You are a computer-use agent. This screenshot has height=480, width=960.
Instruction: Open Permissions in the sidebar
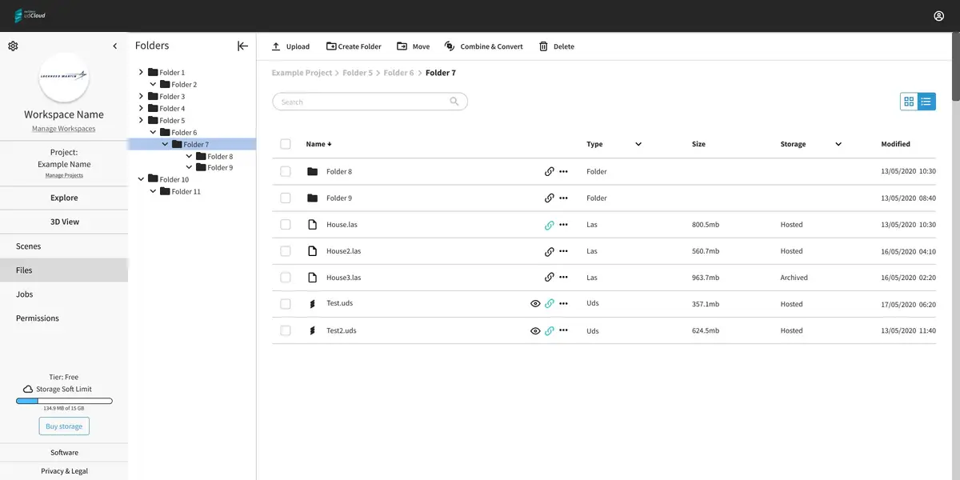[x=64, y=318]
